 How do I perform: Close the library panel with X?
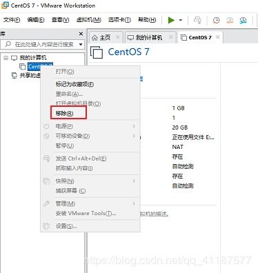point(81,34)
